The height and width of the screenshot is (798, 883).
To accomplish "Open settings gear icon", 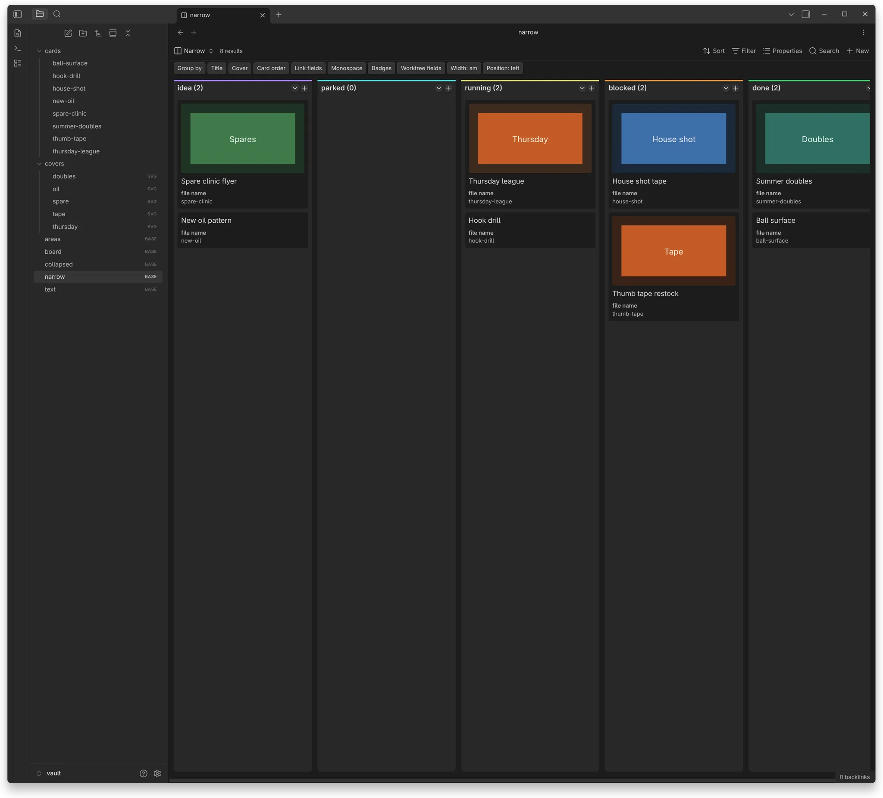I will [157, 773].
